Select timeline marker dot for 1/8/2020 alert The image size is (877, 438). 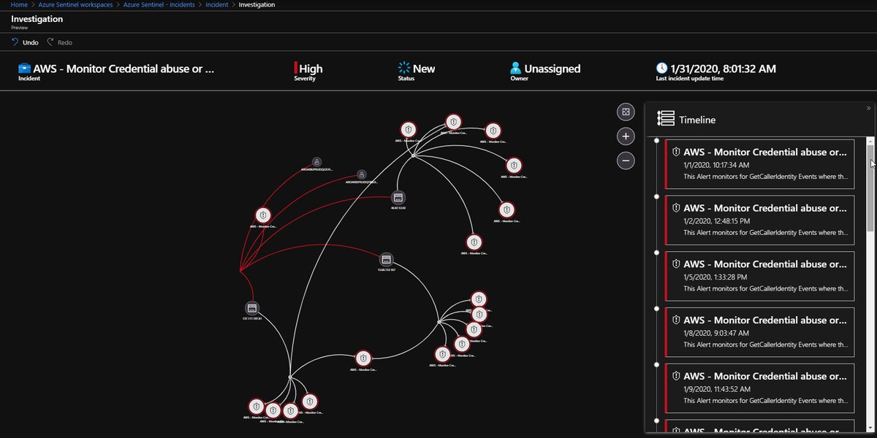(657, 308)
